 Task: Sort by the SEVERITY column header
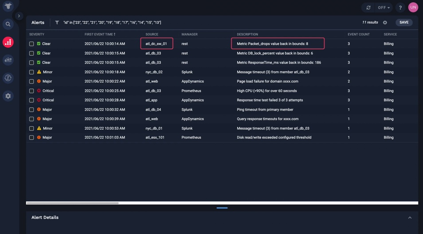(37, 35)
